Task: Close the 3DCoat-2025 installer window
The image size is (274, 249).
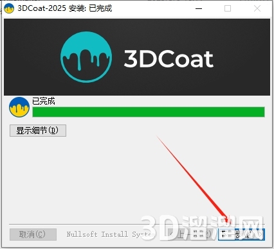Action: [257, 9]
